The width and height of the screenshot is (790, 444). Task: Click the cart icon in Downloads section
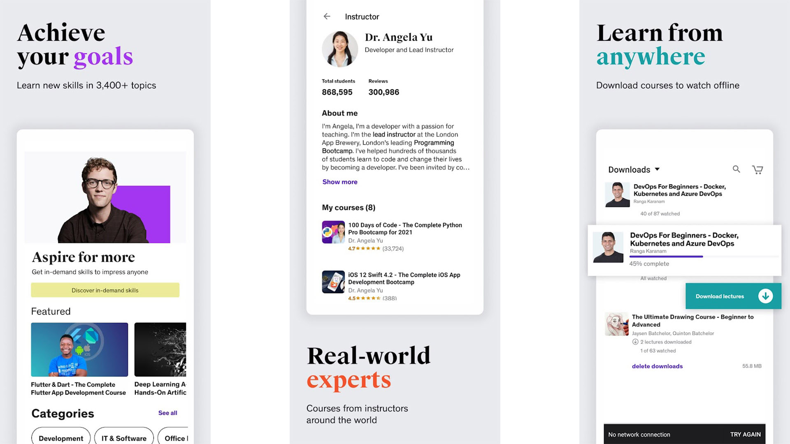pos(757,170)
